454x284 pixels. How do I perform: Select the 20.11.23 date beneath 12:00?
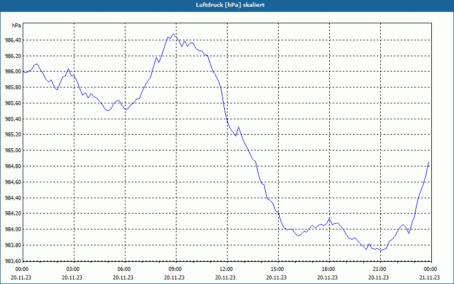[225, 278]
